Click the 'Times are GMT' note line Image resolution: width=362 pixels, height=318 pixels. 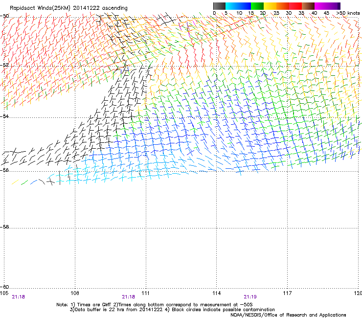tap(155, 305)
